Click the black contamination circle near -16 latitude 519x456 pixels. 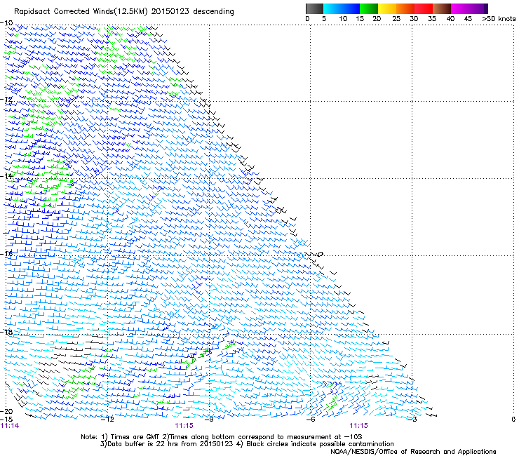pos(320,255)
